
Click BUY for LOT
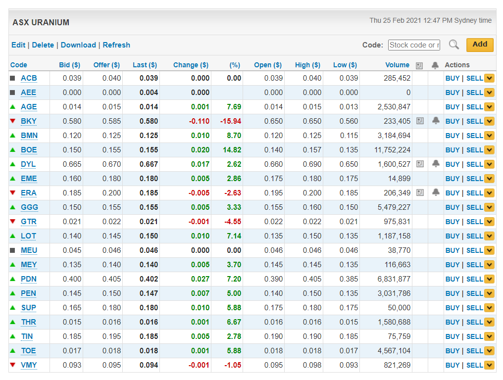tap(453, 236)
